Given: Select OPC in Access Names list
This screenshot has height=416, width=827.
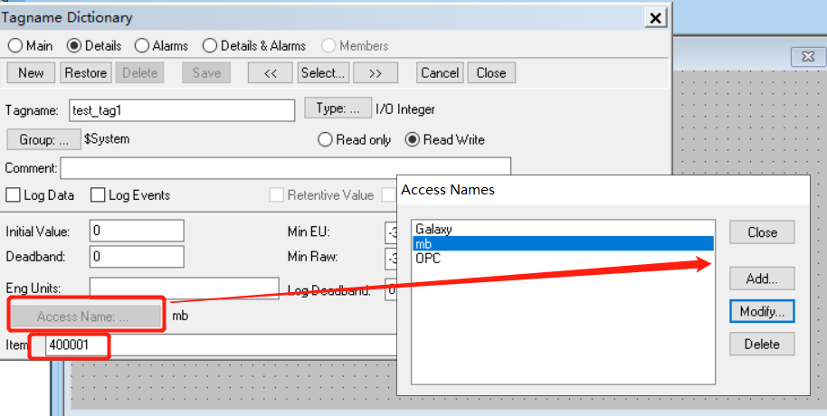Looking at the screenshot, I should click(563, 259).
